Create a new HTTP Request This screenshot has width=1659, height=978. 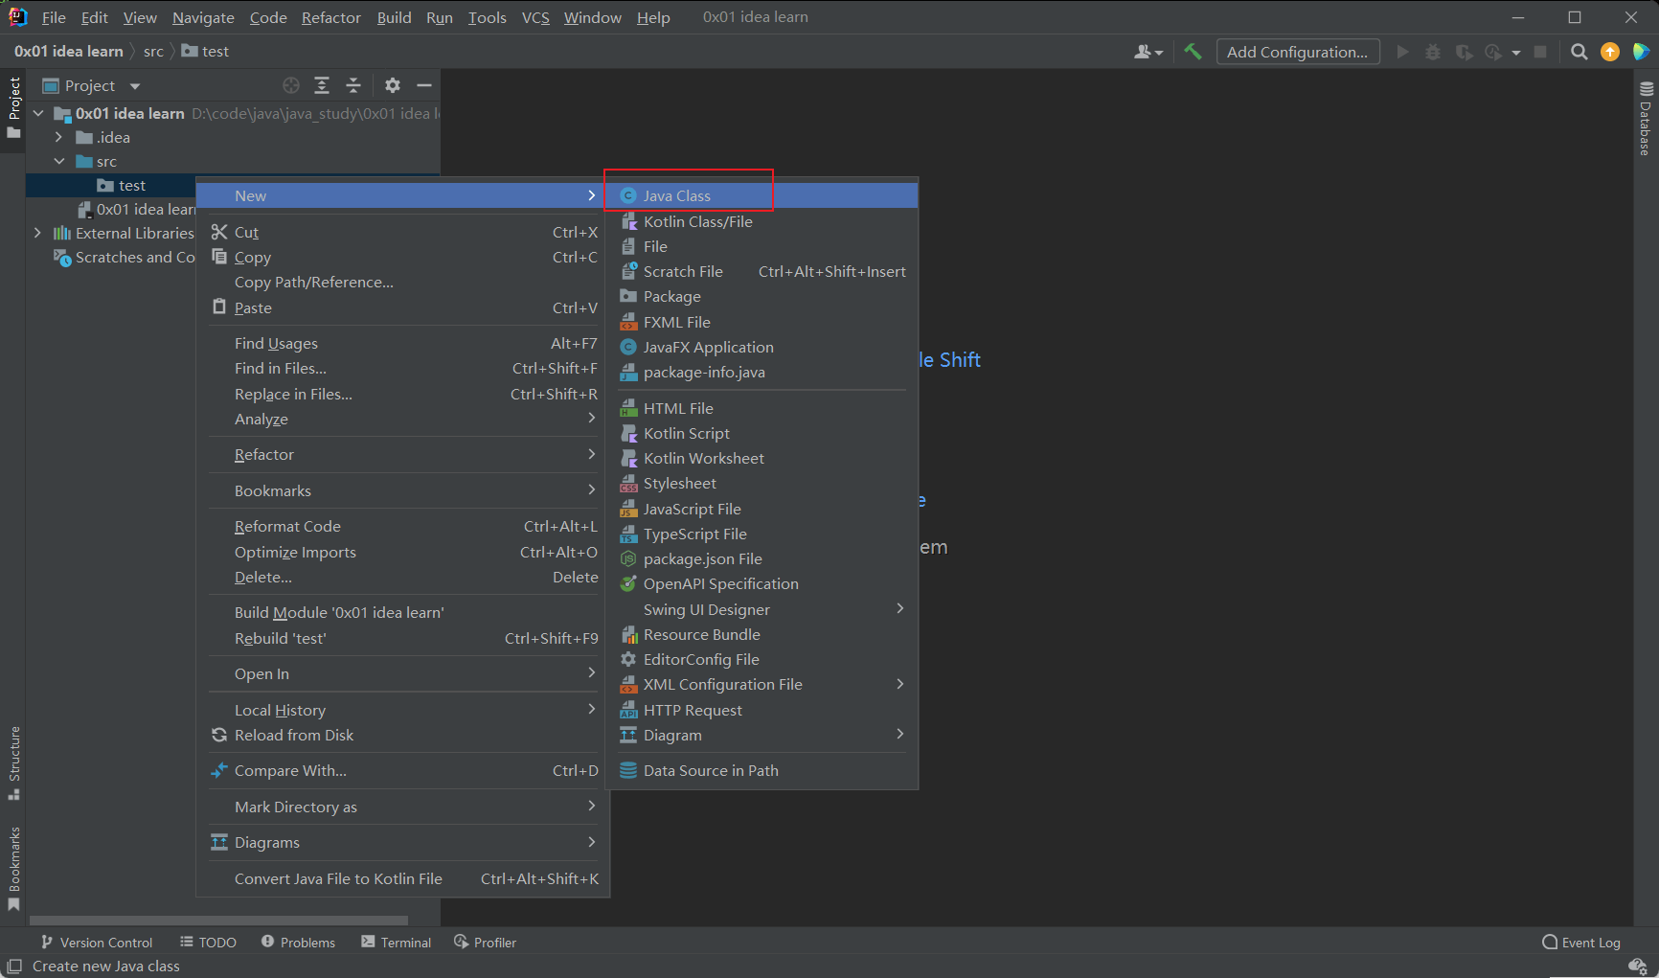pyautogui.click(x=761, y=710)
